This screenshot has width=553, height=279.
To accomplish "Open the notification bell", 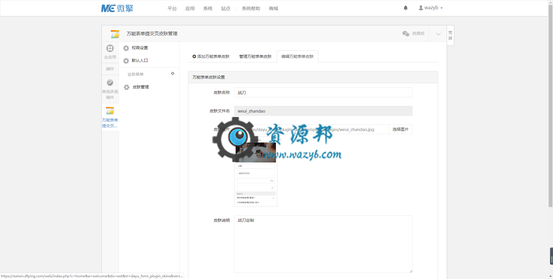I will click(406, 8).
